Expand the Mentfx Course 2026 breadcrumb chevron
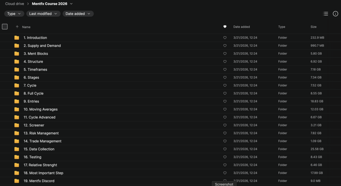Viewport: 341px width, 186px height. (x=71, y=4)
